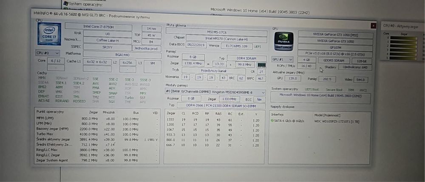This screenshot has width=425, height=182.
Task: Click the NVIDIA GeForce logo
Action: pos(283,42)
